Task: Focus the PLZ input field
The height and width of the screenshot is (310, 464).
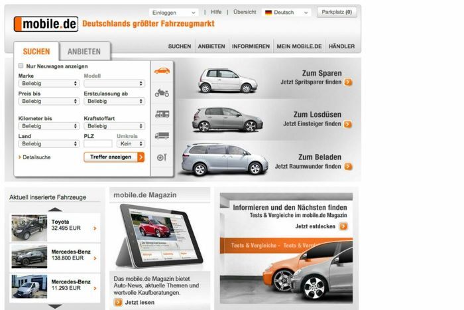Action: 98,144
